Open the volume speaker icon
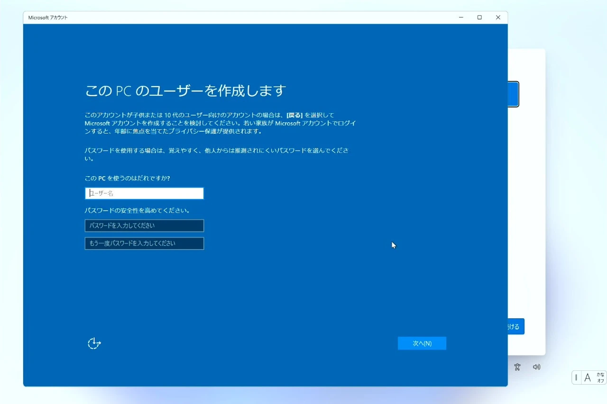The width and height of the screenshot is (607, 404). (536, 367)
